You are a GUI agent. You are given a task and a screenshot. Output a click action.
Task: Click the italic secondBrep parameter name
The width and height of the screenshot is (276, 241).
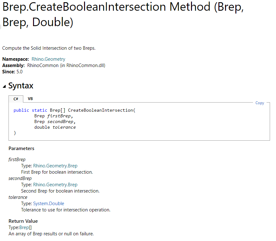20,178
